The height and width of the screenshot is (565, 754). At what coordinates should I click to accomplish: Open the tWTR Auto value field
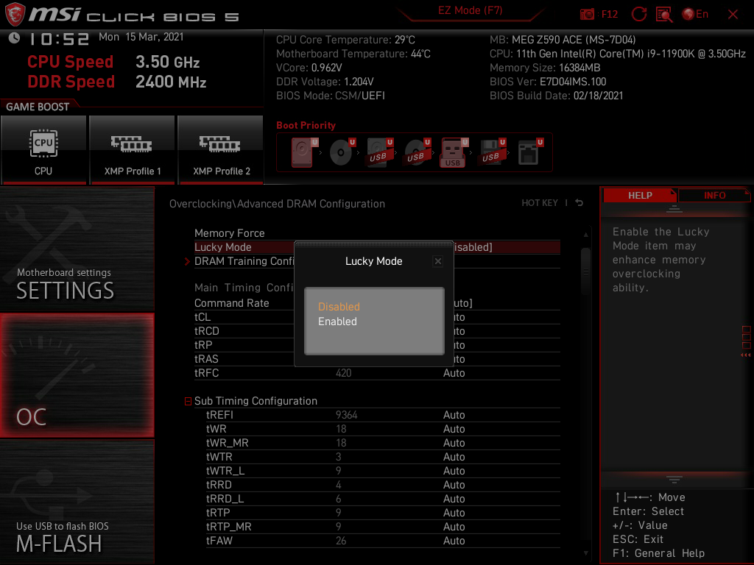(x=454, y=456)
